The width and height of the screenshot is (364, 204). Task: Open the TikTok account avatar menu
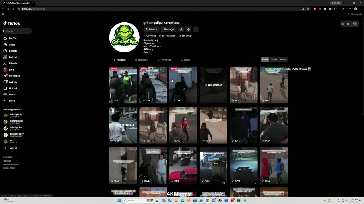(355, 24)
